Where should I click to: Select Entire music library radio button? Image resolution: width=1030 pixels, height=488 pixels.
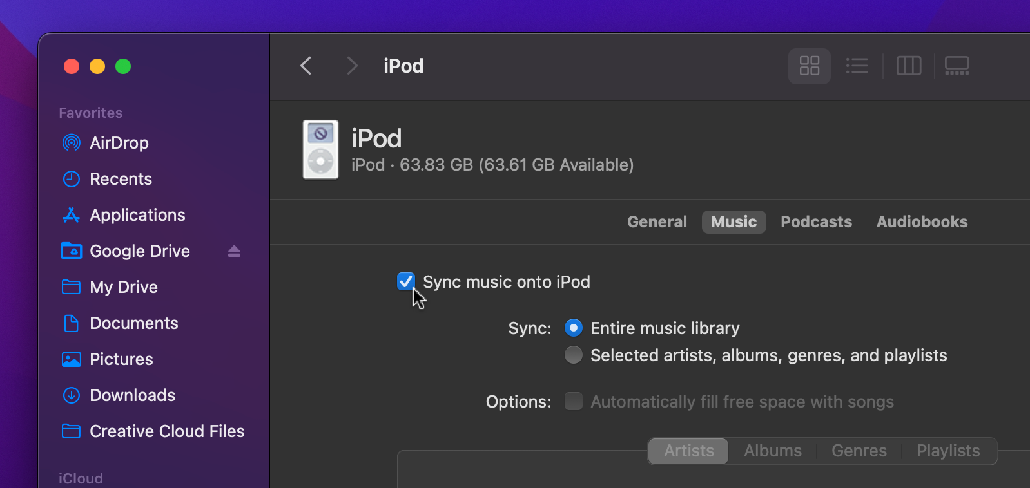click(573, 328)
